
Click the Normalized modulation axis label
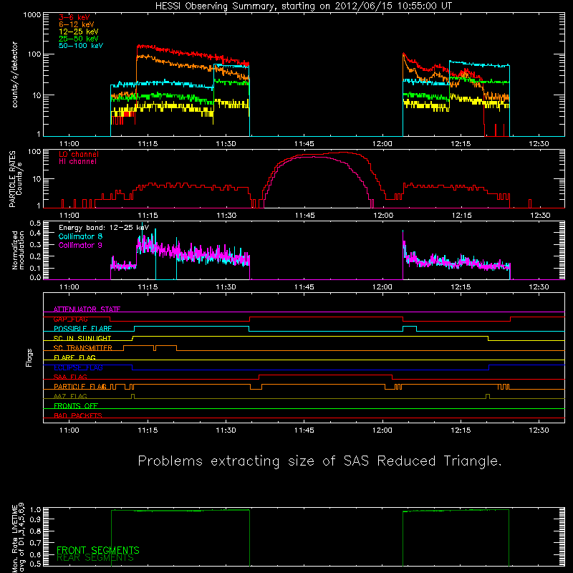point(18,250)
